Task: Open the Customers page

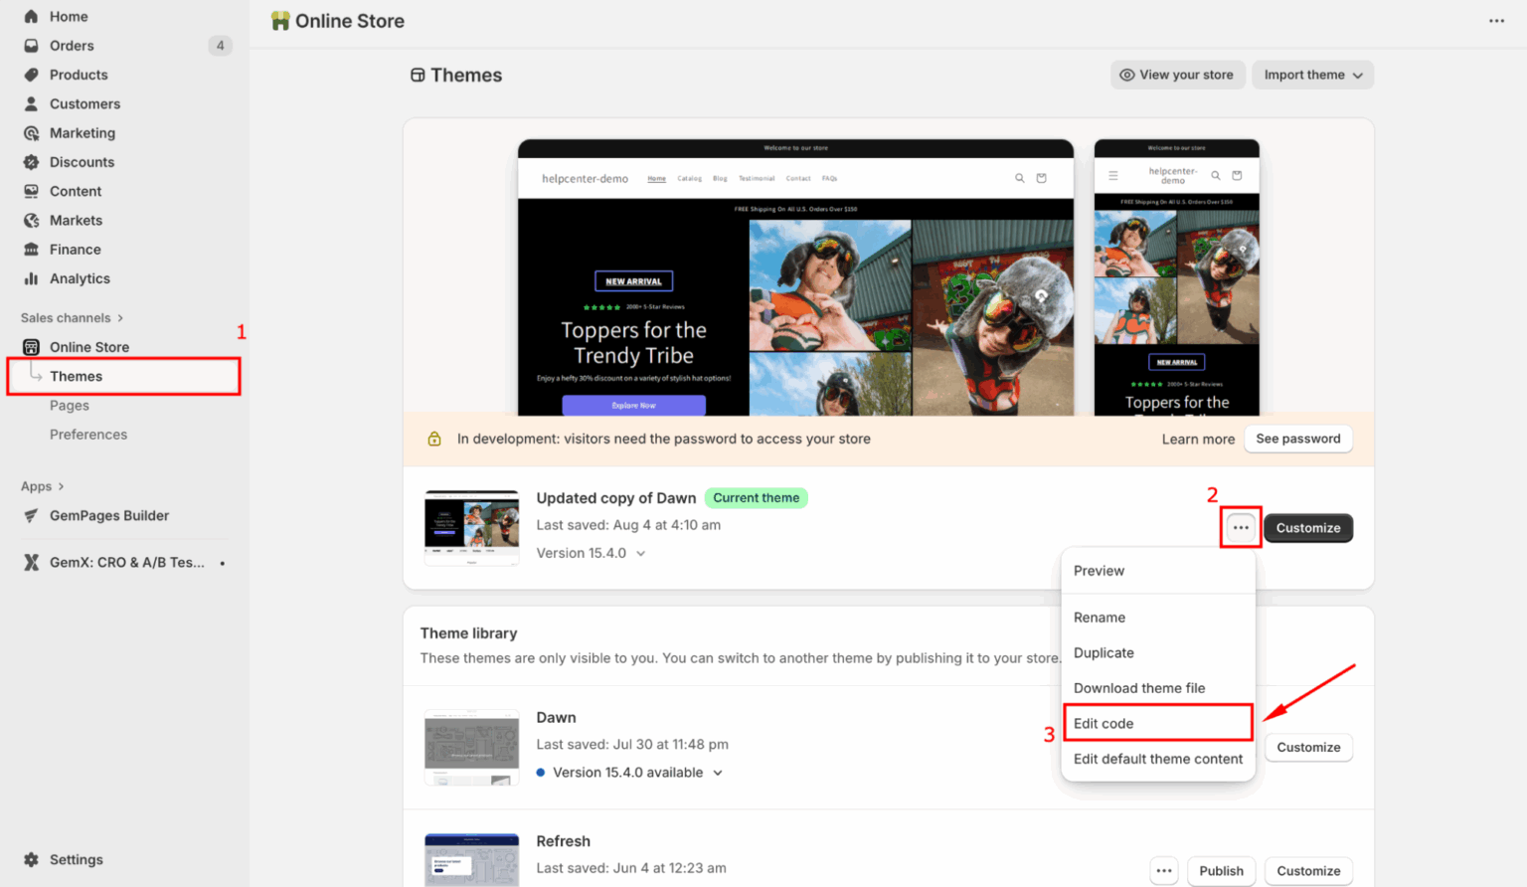Action: (85, 103)
